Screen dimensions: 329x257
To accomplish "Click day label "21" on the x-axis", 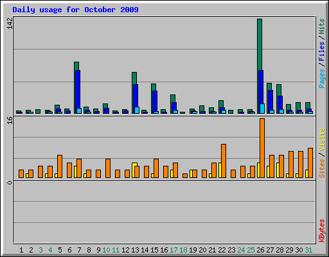I will pos(212,250).
